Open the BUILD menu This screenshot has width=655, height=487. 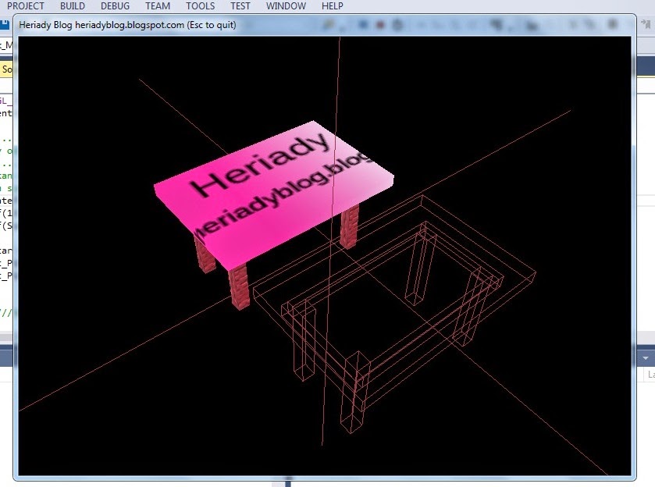tap(73, 6)
